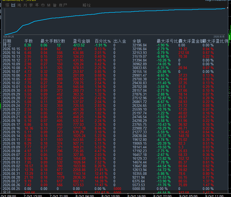Click the 21.81 % percentage cell
231x197 pixels.
point(101,170)
